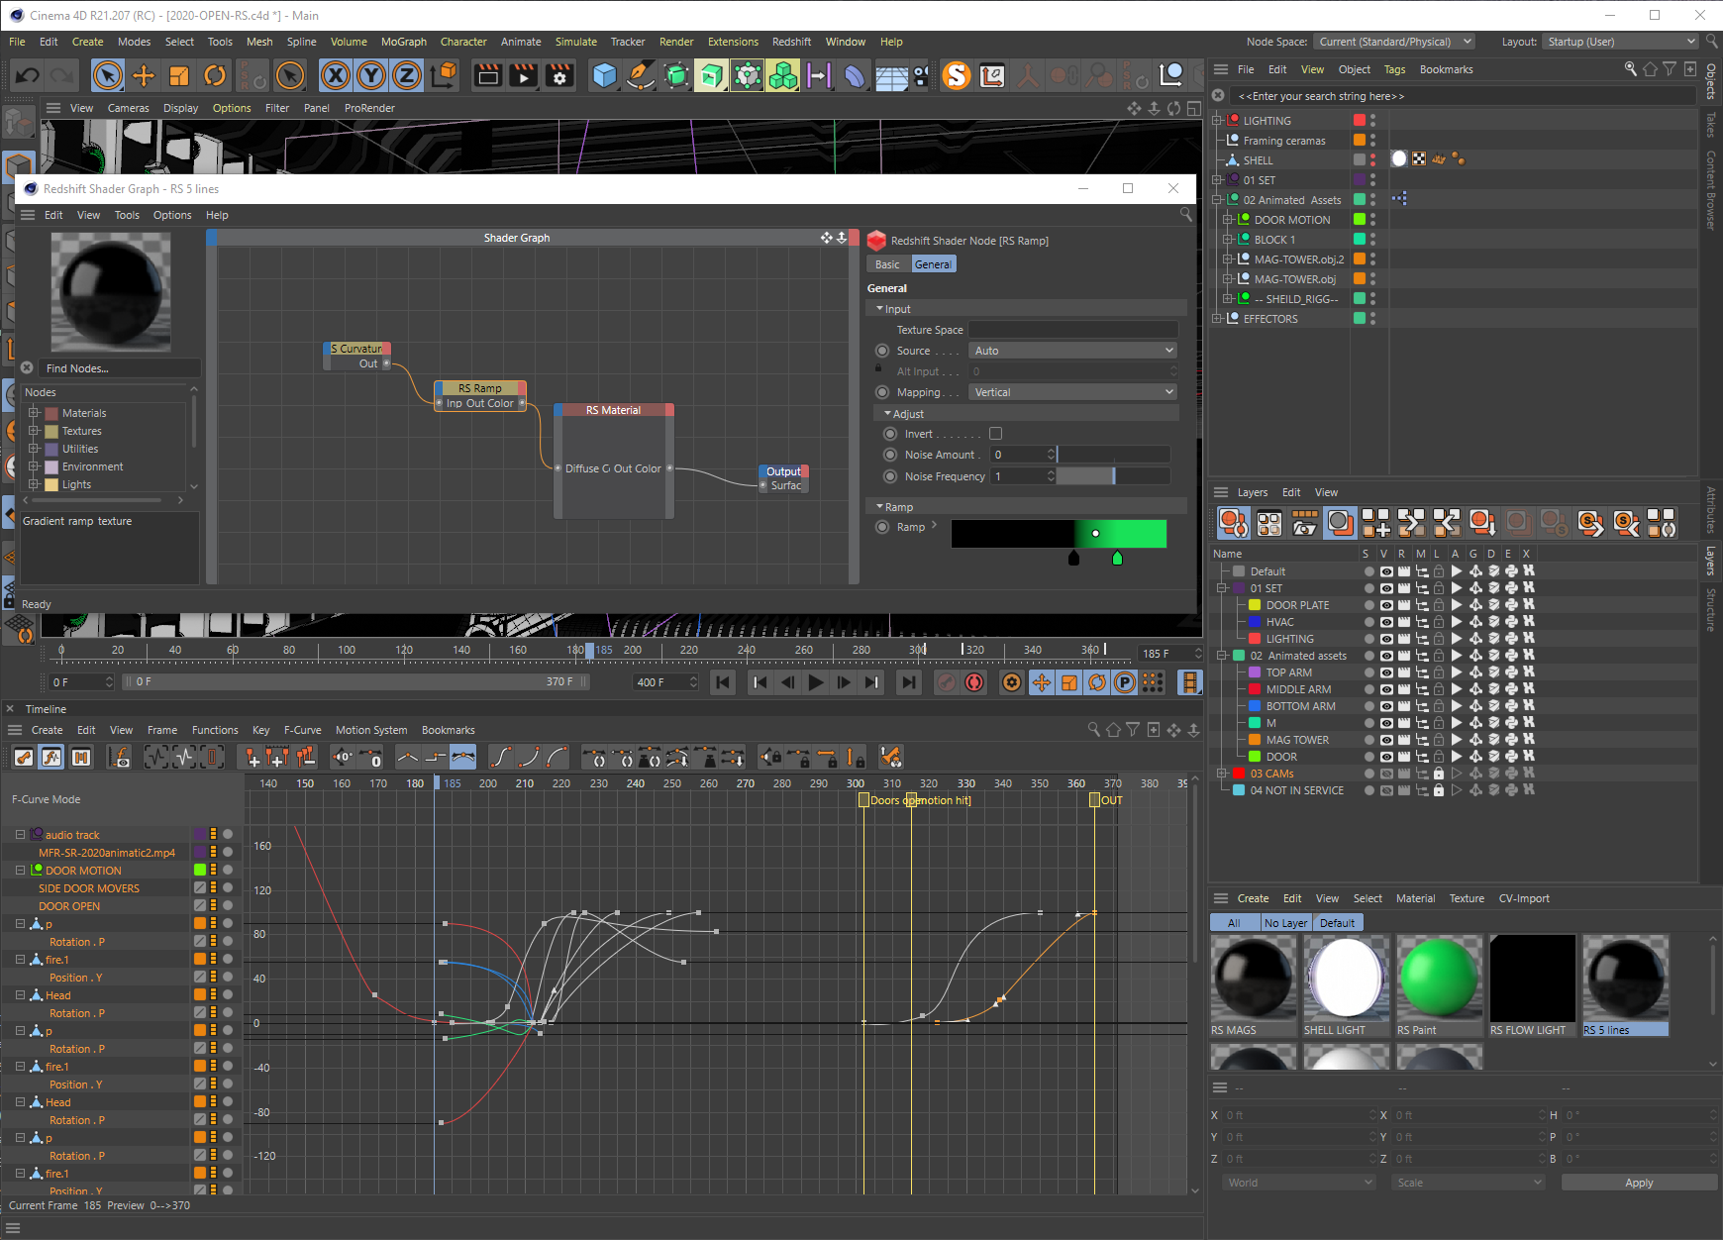Click the green gradient ramp knot
Screen dimensions: 1723x1240
tap(1117, 559)
